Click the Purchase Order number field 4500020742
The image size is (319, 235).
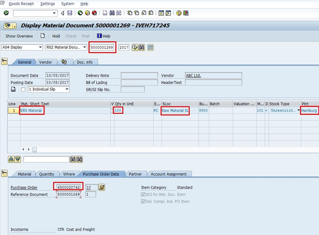point(69,187)
